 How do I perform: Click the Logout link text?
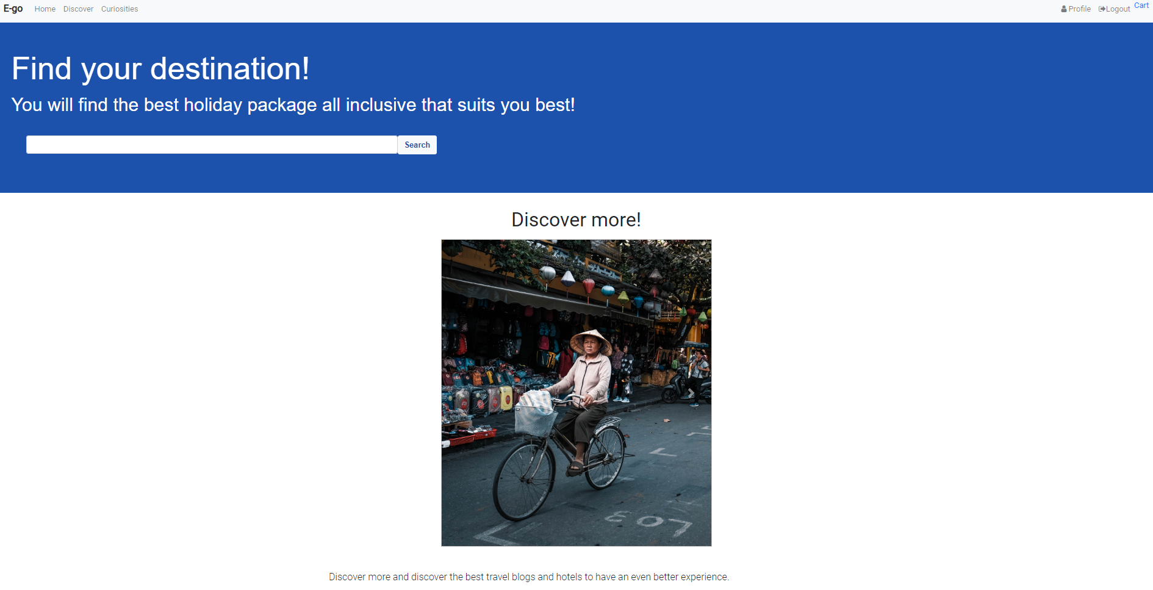[x=1118, y=9]
